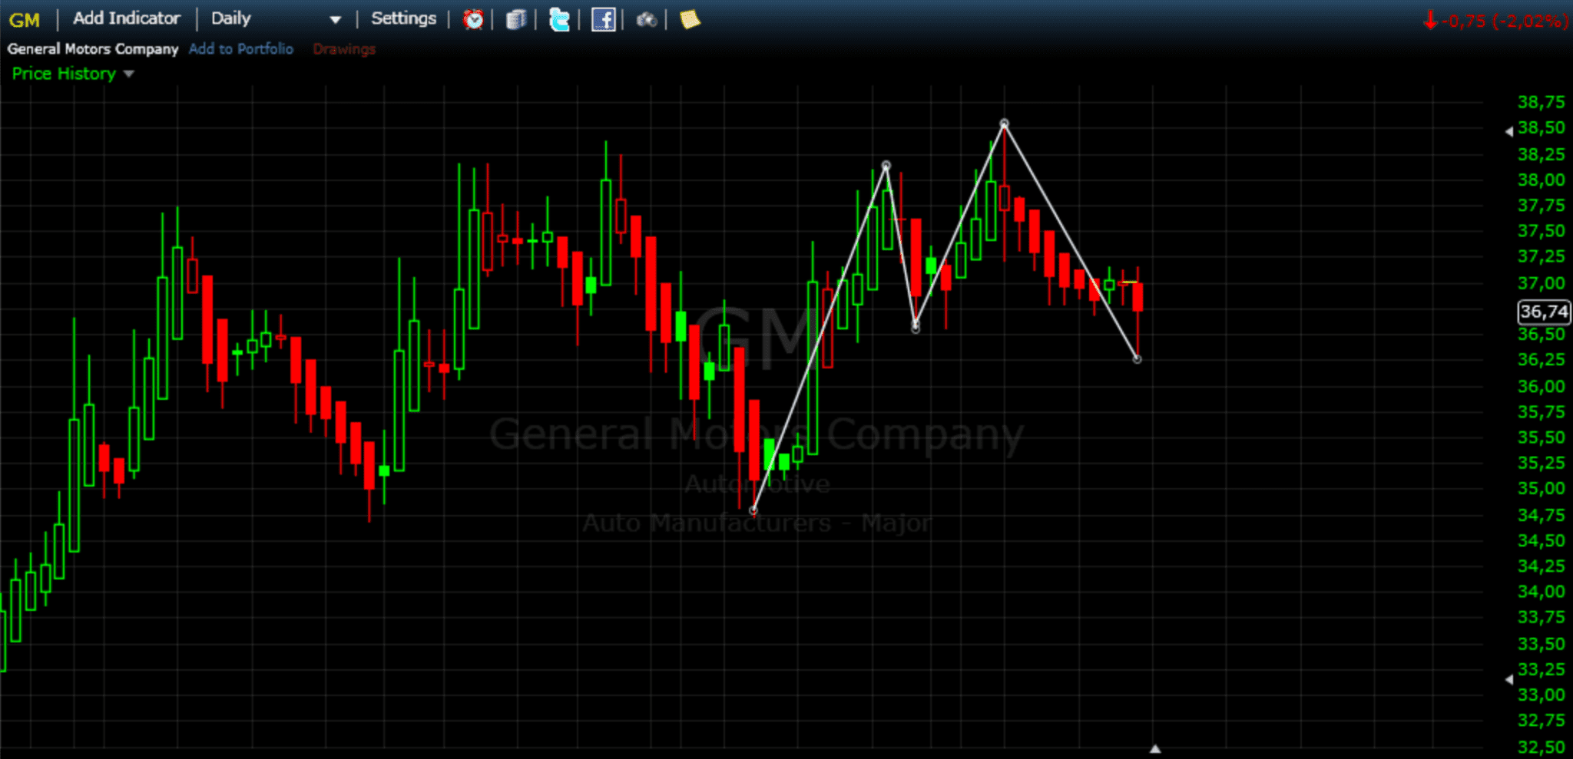Select the trend line anchor at the highest peak

point(1004,124)
